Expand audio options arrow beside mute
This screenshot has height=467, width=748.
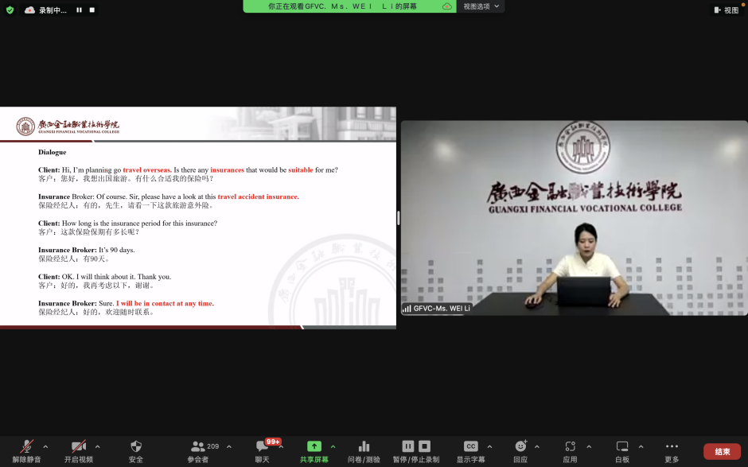45,446
